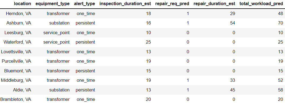
Task: Select the substation cell in Ashburn row
Action: [x=59, y=23]
